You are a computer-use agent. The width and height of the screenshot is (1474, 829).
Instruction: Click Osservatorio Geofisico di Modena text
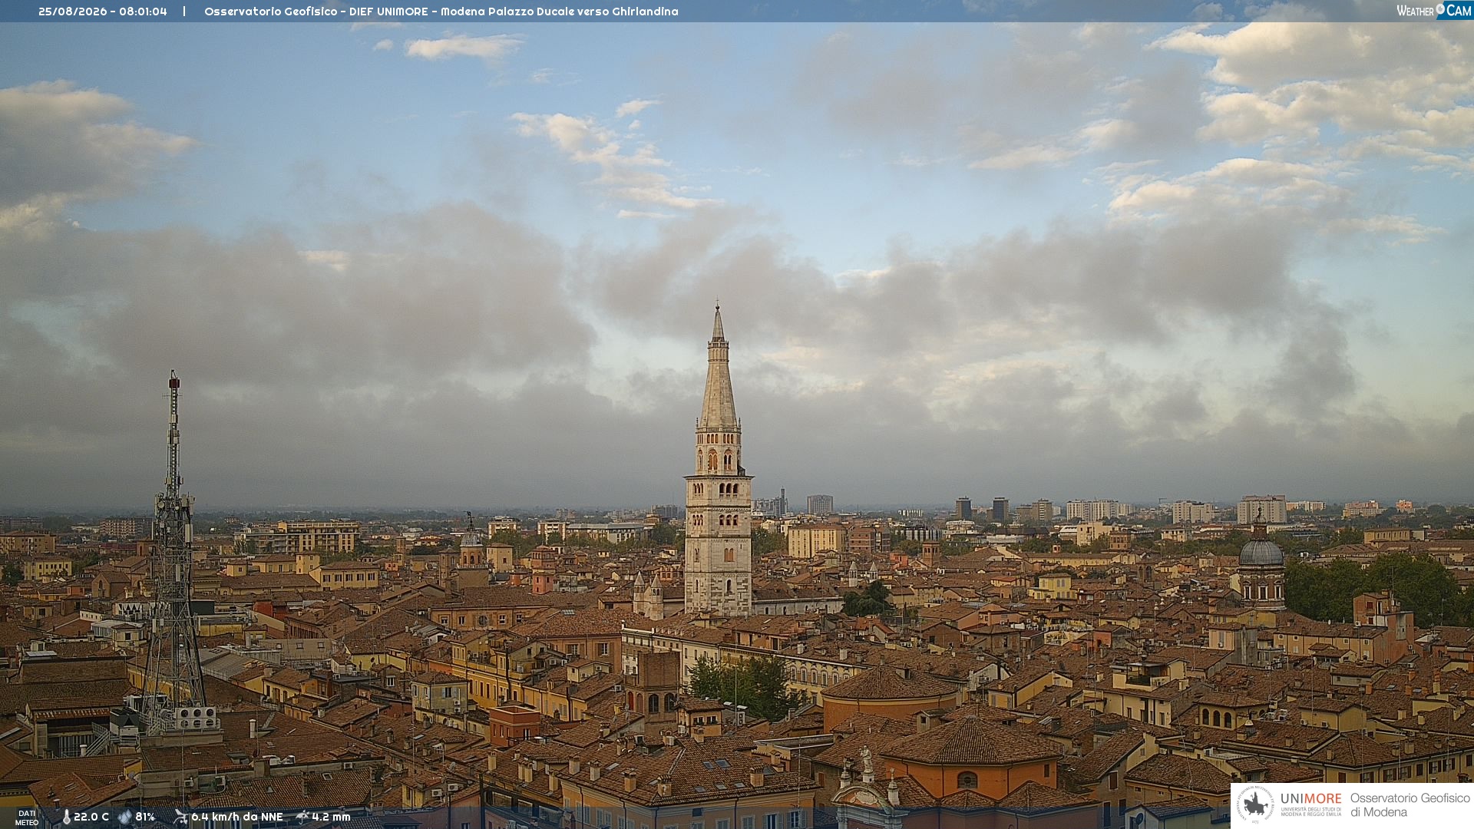(x=1410, y=805)
